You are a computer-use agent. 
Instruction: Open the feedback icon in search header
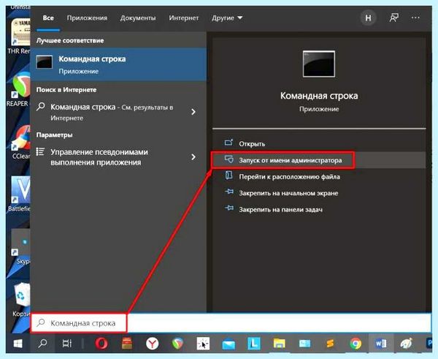394,18
